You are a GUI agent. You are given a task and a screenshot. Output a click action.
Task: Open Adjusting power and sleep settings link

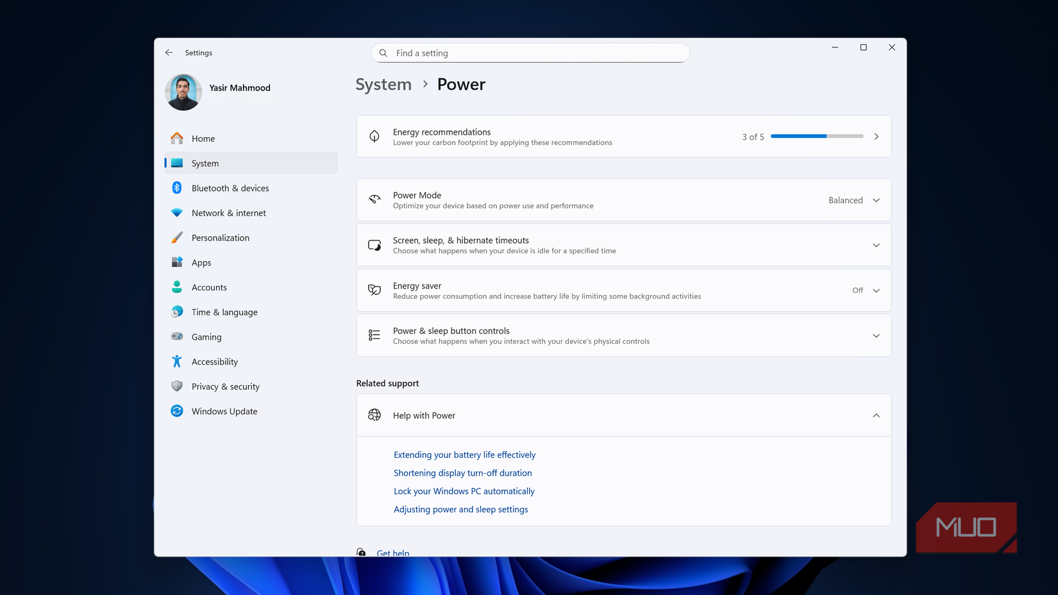click(461, 509)
